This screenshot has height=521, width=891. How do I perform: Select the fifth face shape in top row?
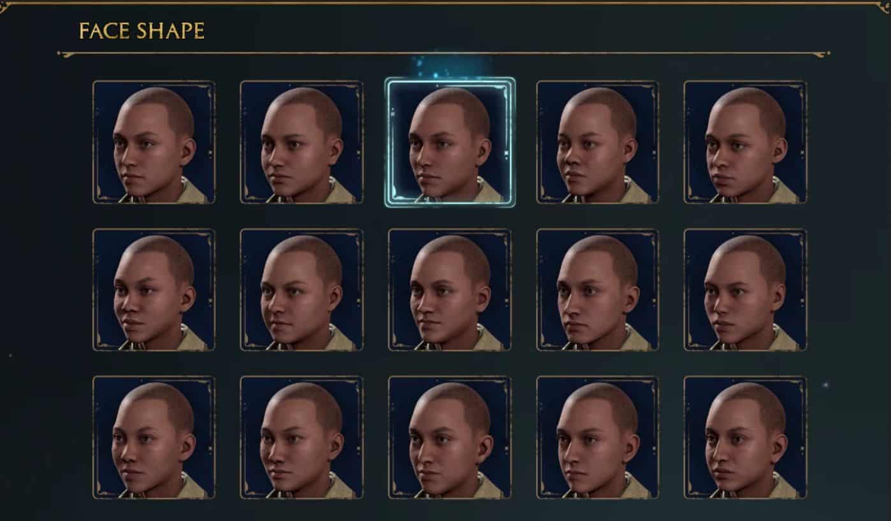[x=745, y=142]
